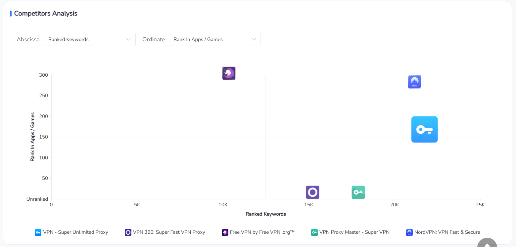Click the Free VPN unicorn icon in chart

pyautogui.click(x=229, y=73)
